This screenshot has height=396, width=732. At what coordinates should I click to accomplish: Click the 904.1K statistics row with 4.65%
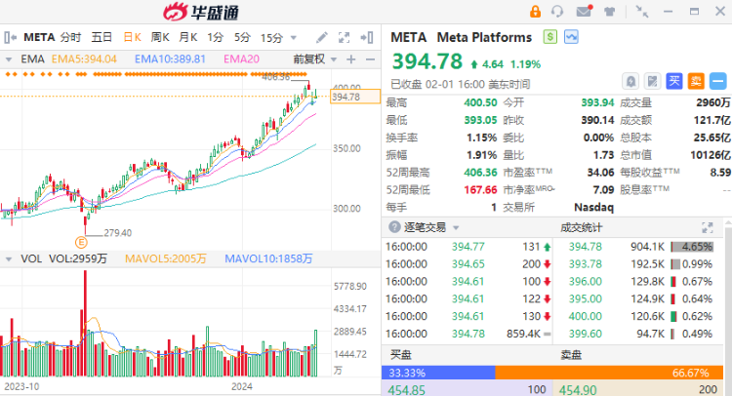640,247
